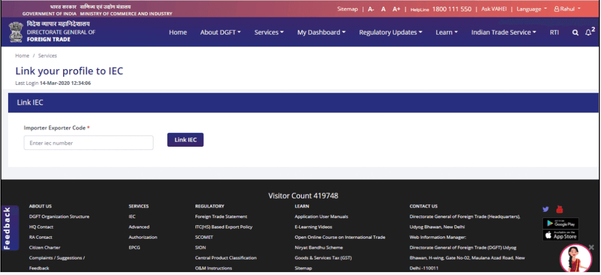The image size is (601, 275).
Task: Increase font size with A+ button
Action: [396, 9]
